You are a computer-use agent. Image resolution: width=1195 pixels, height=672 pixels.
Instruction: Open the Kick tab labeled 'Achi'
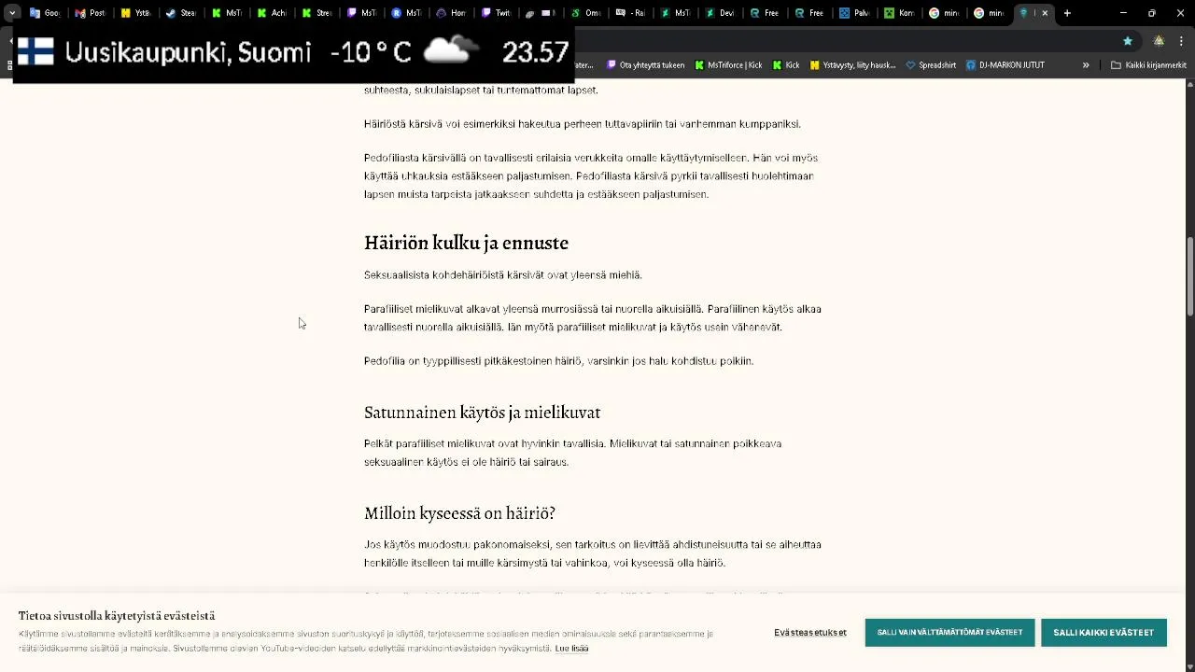point(271,13)
